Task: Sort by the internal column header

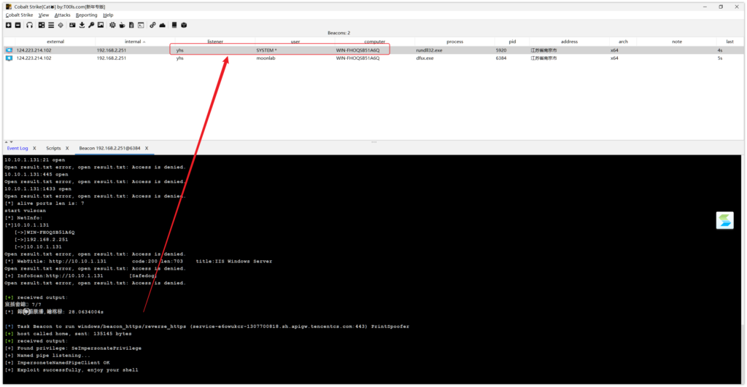Action: [135, 42]
